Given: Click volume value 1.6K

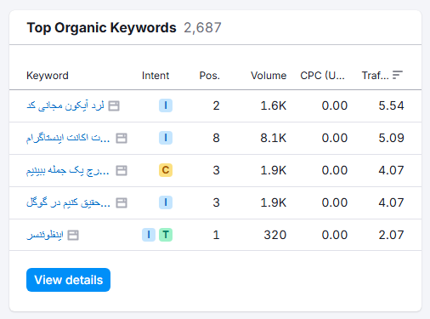Looking at the screenshot, I should [274, 105].
